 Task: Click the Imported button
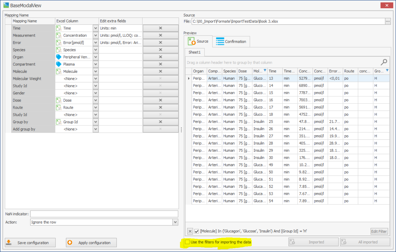[313, 242]
